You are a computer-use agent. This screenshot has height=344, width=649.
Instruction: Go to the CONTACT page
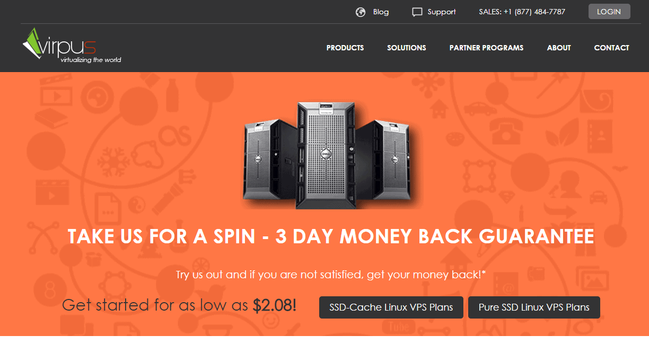[x=611, y=48]
